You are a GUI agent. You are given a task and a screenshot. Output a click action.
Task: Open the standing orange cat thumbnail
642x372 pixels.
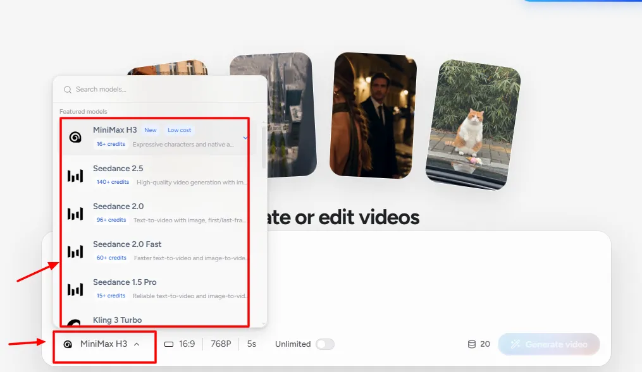(x=473, y=124)
